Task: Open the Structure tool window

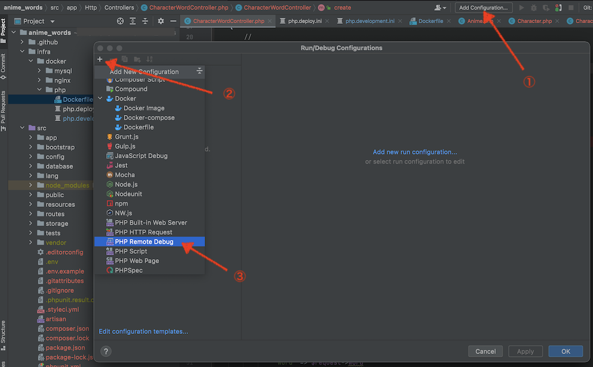Action: (x=3, y=335)
